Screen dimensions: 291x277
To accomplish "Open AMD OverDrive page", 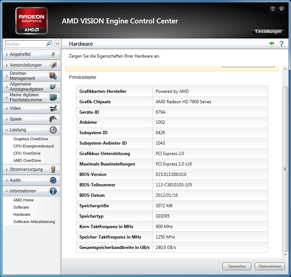I will (27, 160).
